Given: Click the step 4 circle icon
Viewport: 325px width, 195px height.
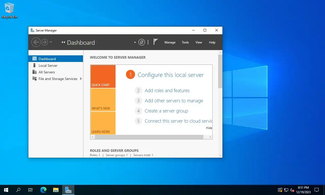Looking at the screenshot, I should click(x=138, y=111).
